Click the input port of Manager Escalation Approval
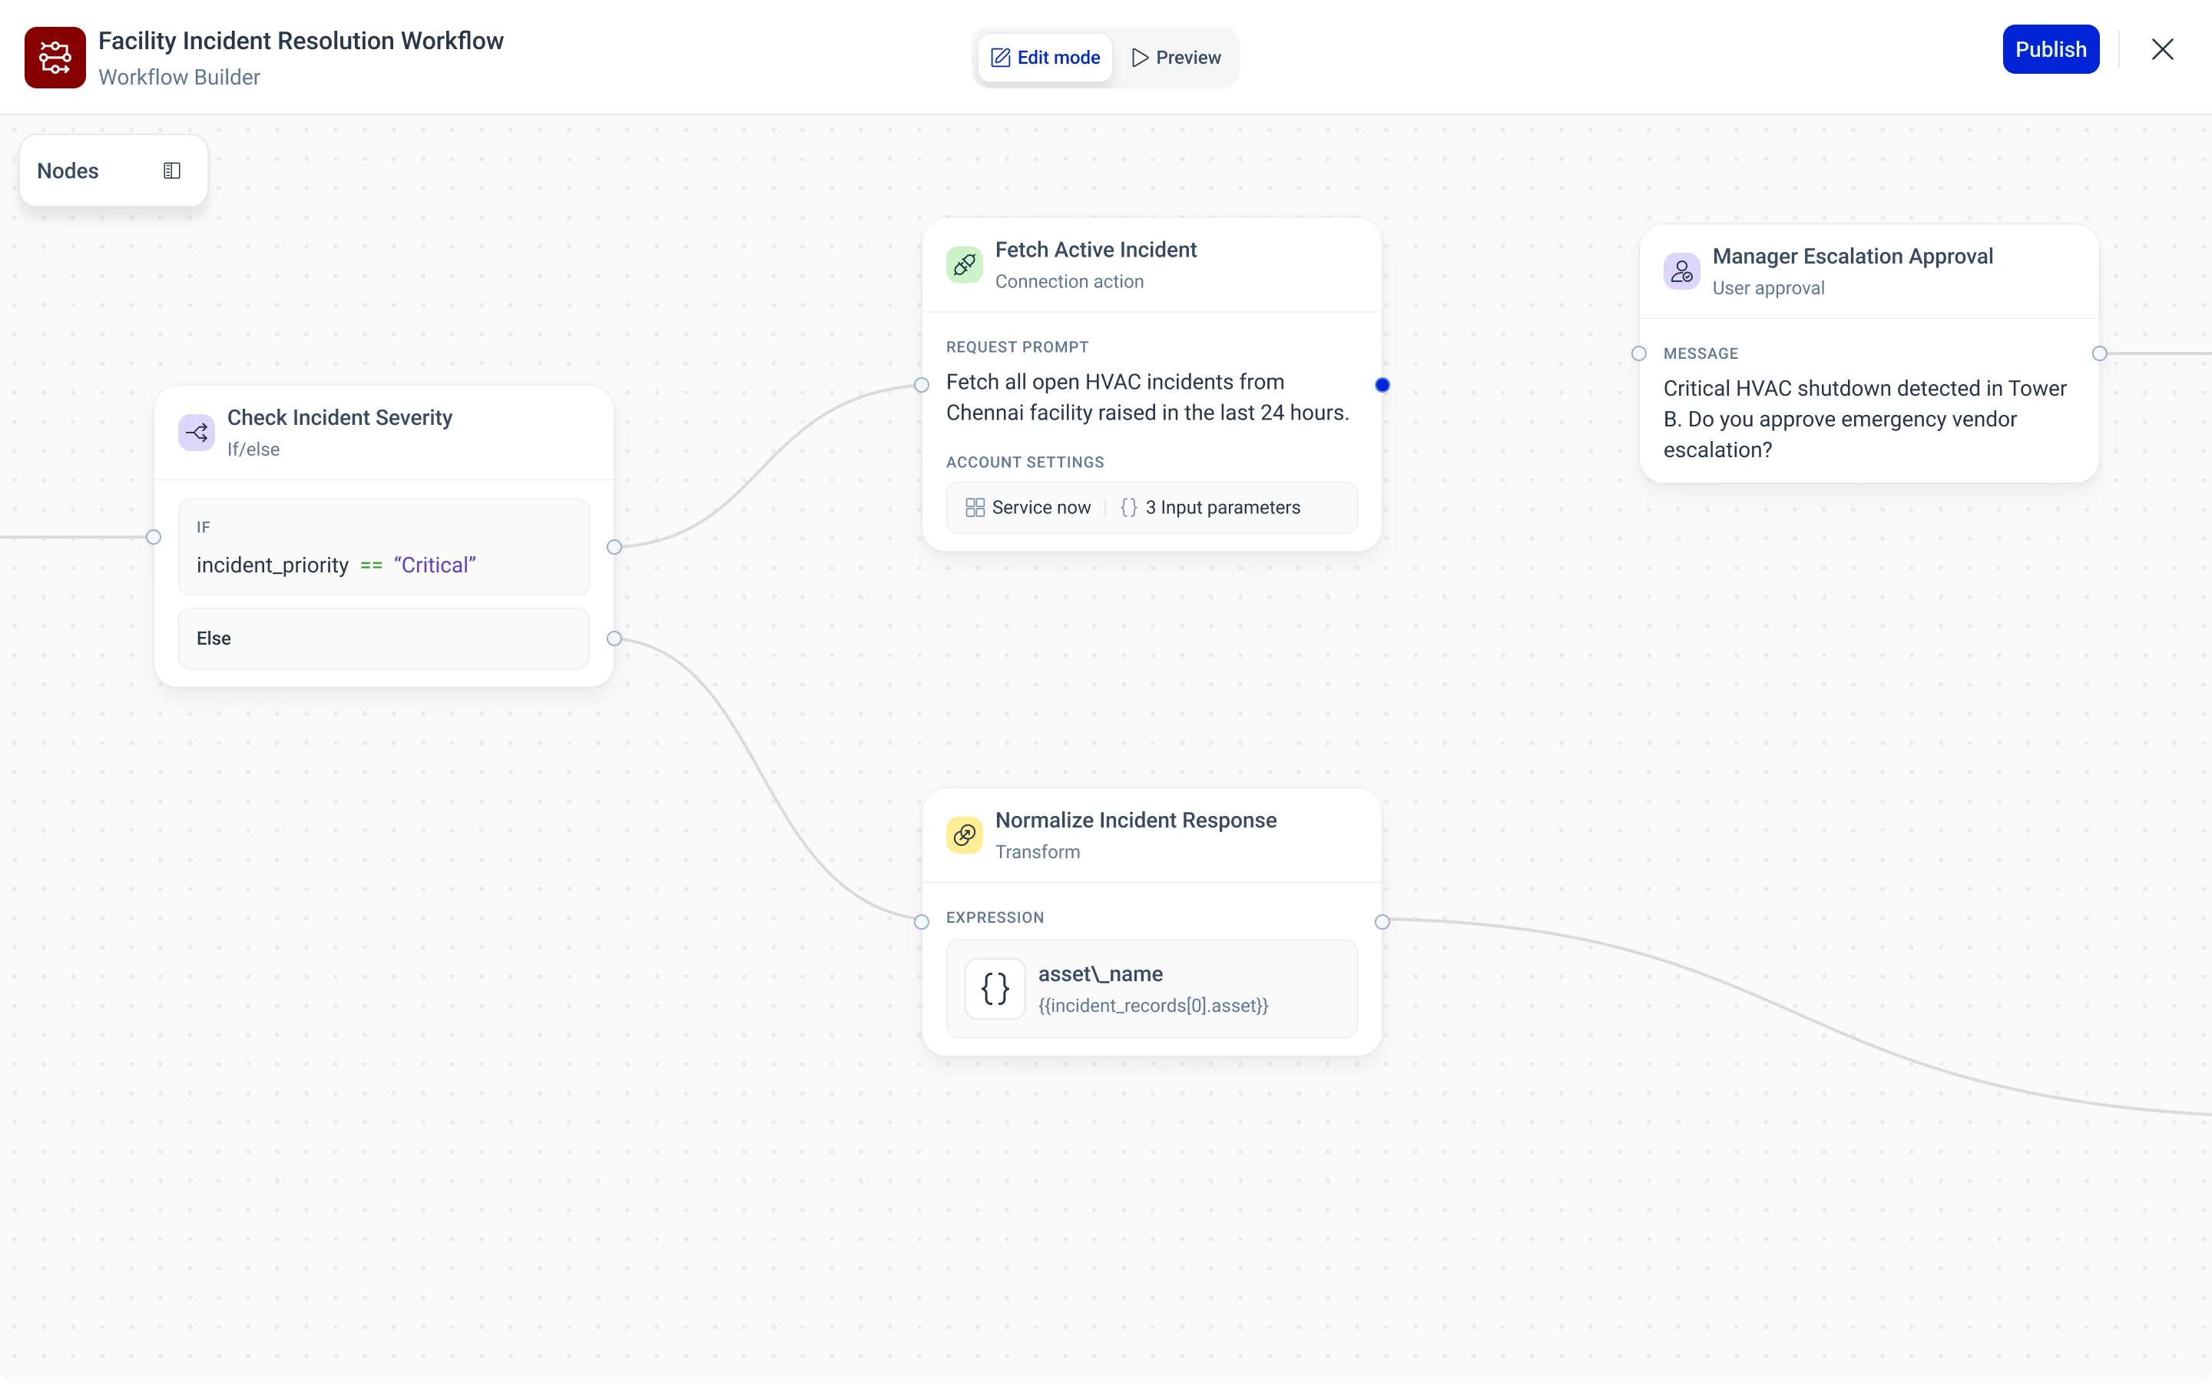2212x1383 pixels. 1639,354
